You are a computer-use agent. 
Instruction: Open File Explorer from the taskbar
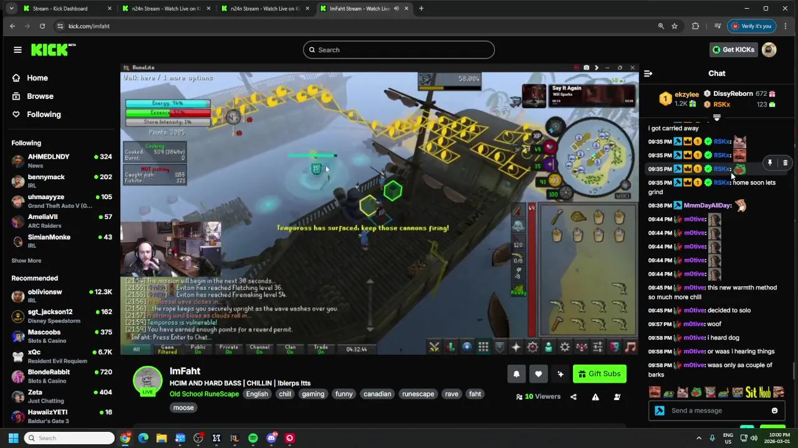click(x=161, y=438)
